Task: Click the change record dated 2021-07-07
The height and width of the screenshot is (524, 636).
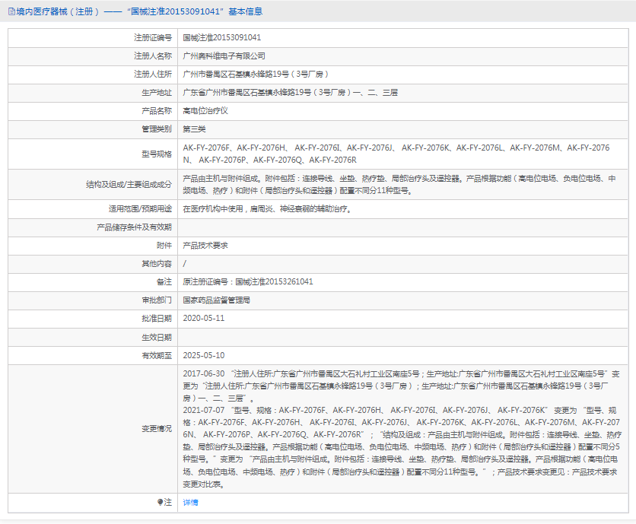Action: [402, 447]
